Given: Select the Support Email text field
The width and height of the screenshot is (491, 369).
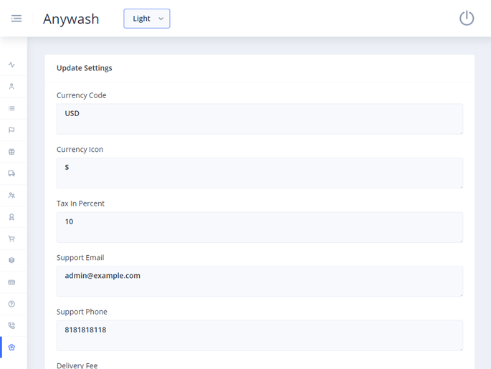Looking at the screenshot, I should [259, 281].
